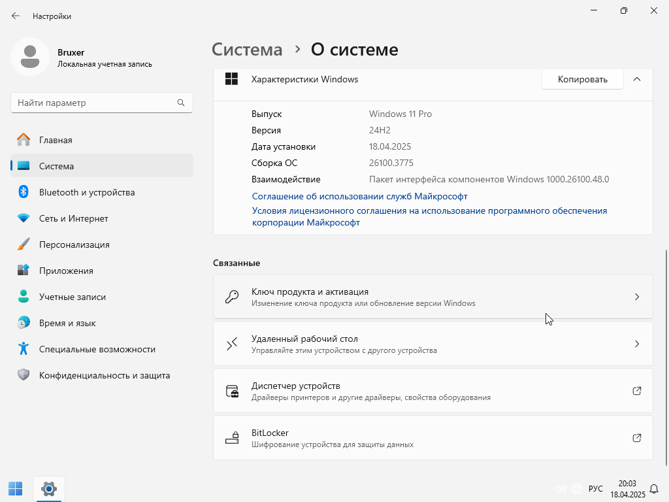Screen dimensions: 669x502
Task: Open the BitLocker card
Action: (433, 437)
